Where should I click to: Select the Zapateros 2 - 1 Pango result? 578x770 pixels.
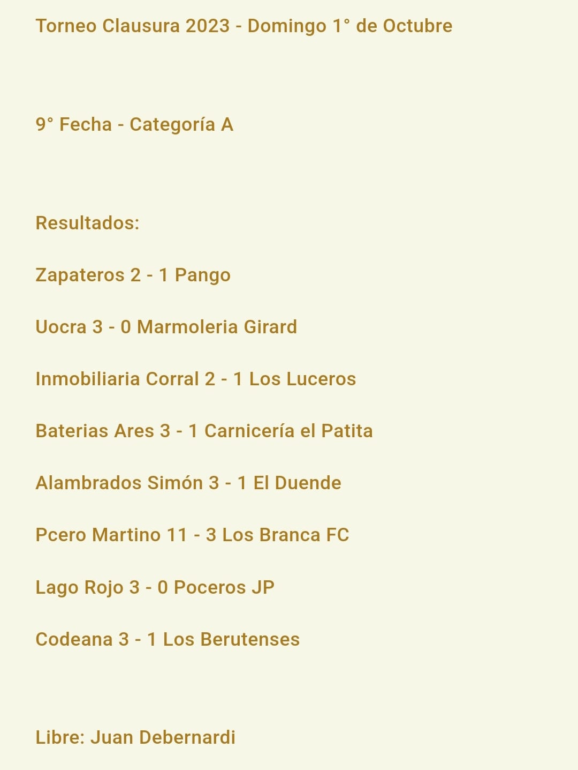pos(133,275)
